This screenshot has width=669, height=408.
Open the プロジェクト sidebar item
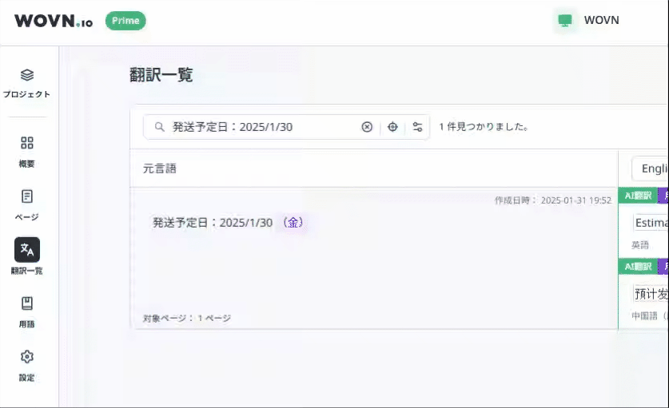(27, 83)
